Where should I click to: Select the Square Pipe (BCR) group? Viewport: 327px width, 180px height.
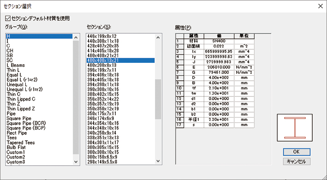pos(39,123)
